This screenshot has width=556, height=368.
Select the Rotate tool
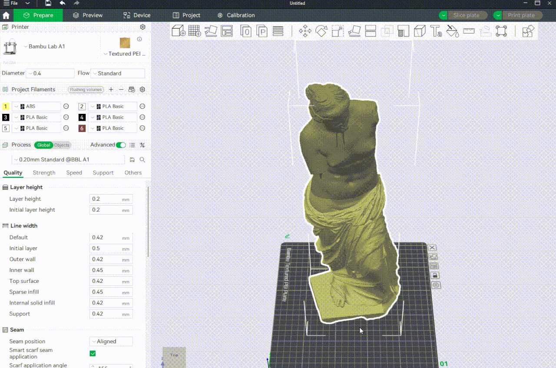[321, 31]
